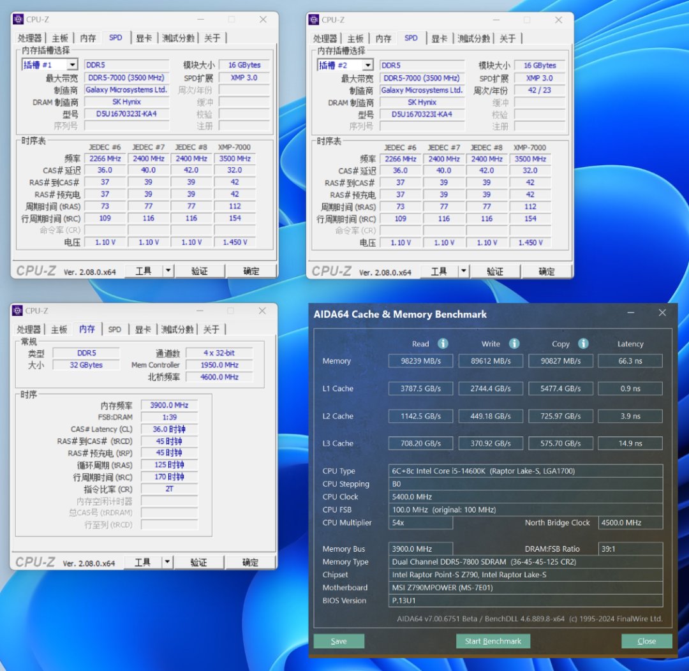Image resolution: width=689 pixels, height=671 pixels.
Task: Click CAS# Latency value 36.0 时钟
Action: coord(169,429)
